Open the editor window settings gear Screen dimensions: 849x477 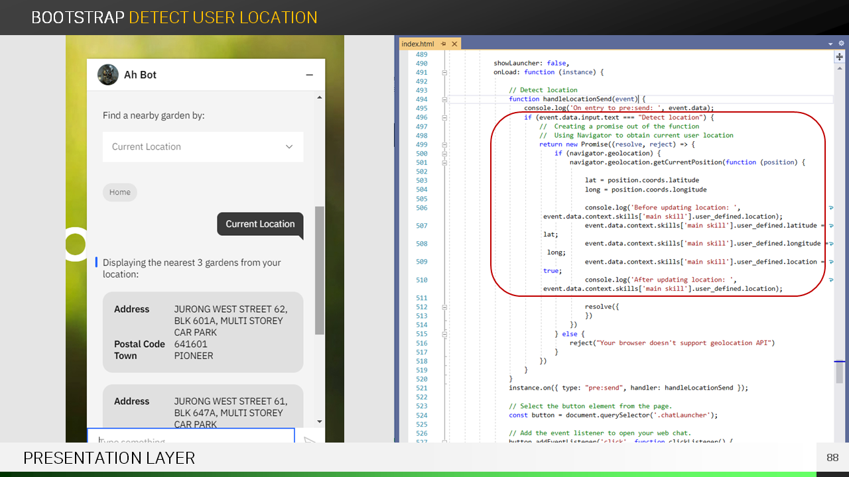click(840, 44)
